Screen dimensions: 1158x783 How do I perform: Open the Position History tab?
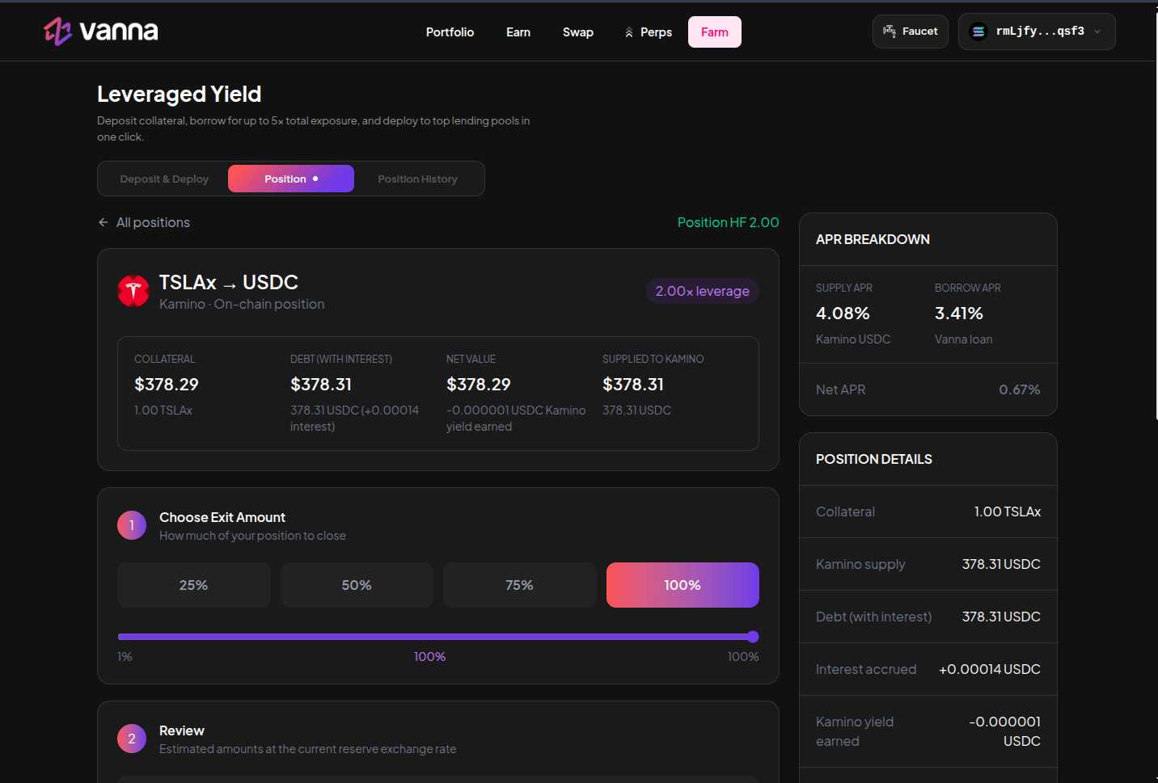point(417,179)
